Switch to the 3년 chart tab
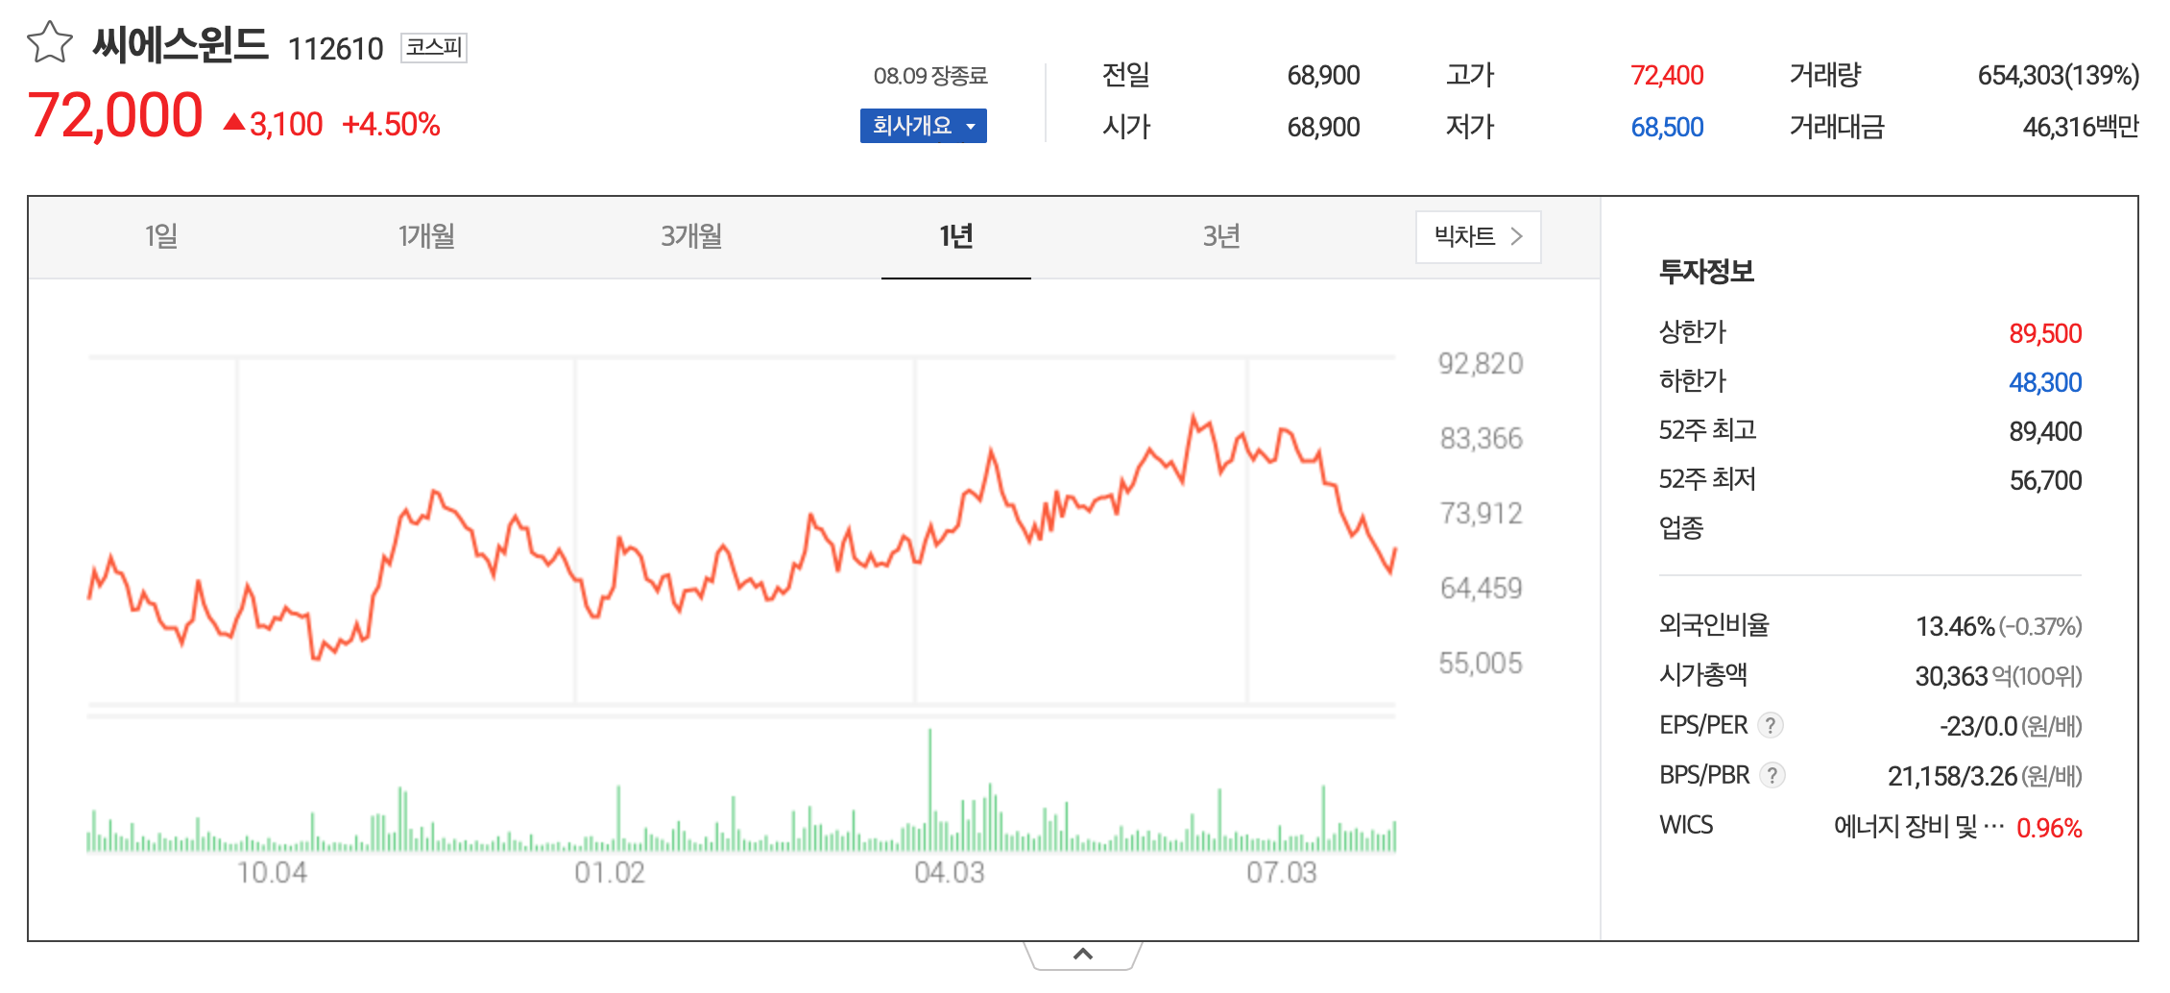 click(x=1223, y=235)
